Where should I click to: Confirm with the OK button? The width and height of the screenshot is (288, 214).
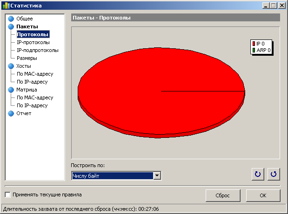point(263,195)
